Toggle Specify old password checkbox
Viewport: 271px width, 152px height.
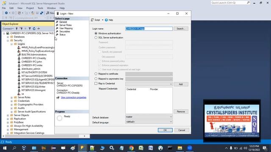point(100,52)
